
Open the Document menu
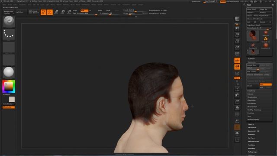pyautogui.click(x=23, y=5)
